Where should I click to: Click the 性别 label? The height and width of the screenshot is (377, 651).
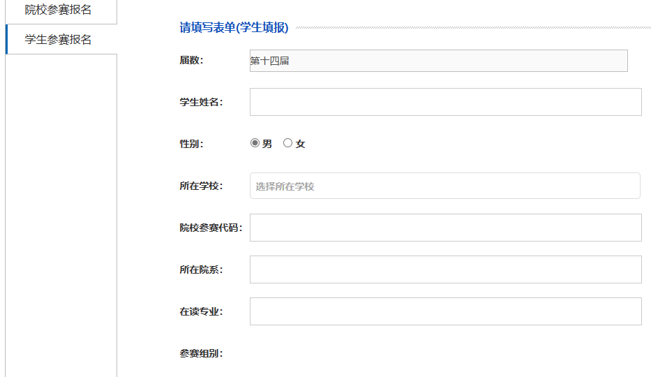[191, 144]
